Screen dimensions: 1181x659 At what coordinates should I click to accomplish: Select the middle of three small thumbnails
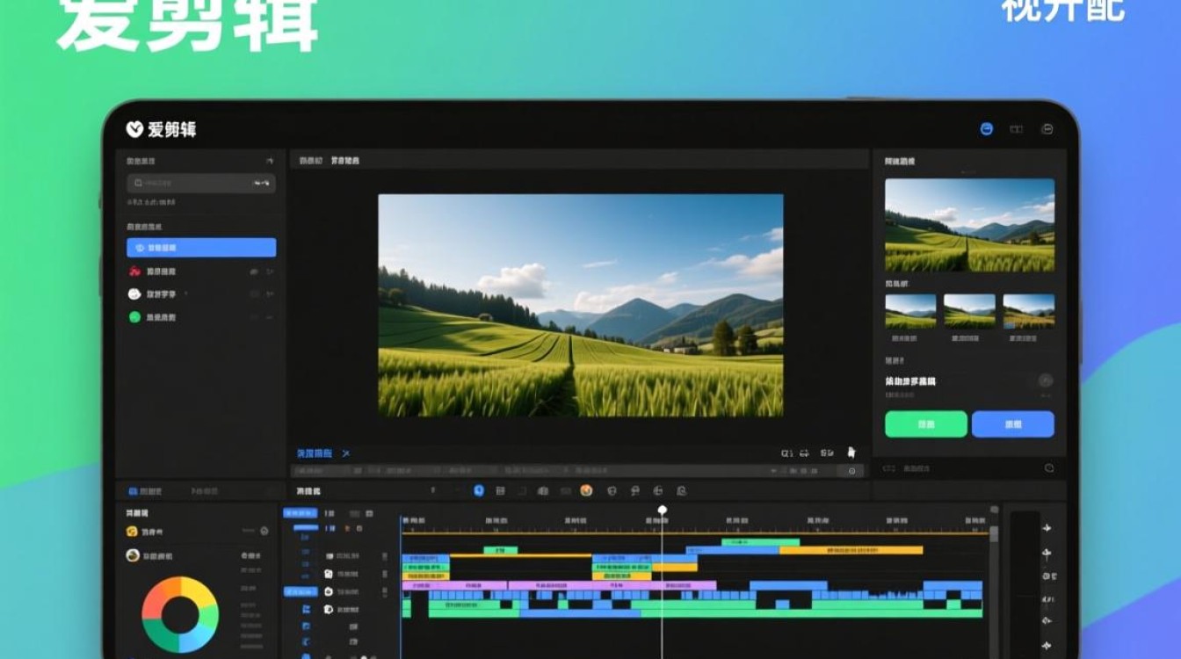point(969,311)
